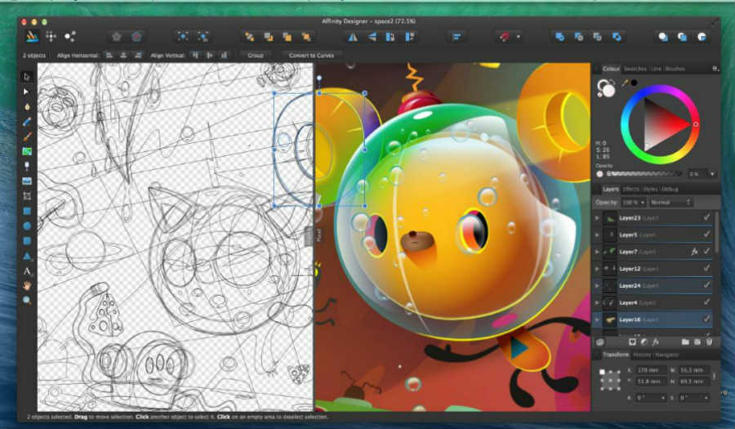
Task: Add mask layer icon in Layers footer
Action: [632, 342]
